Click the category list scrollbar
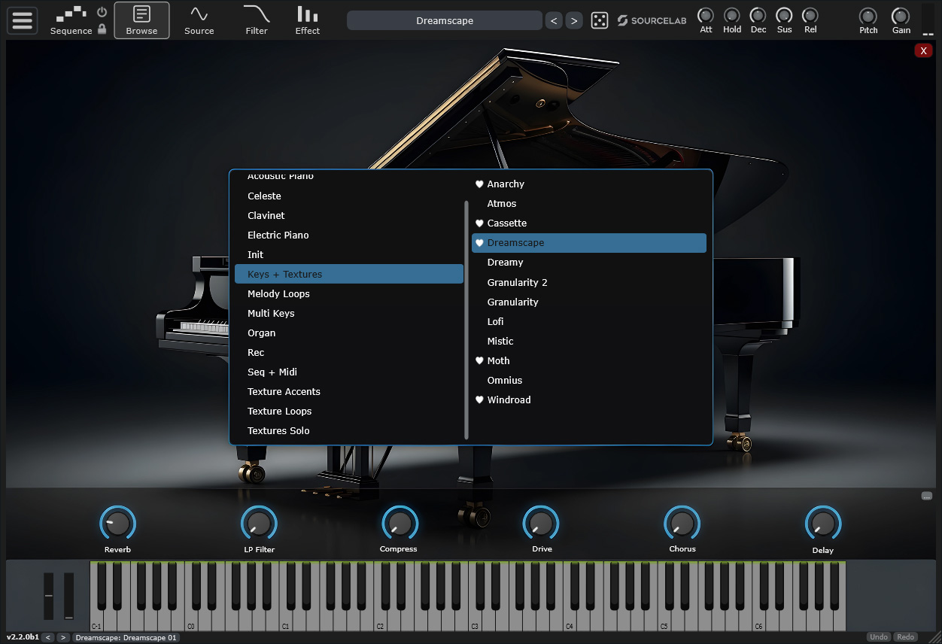This screenshot has width=942, height=644. [466, 316]
